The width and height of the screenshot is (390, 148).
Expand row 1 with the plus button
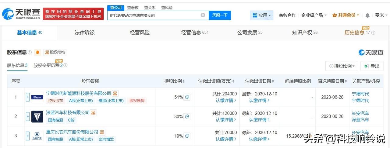click(x=28, y=97)
